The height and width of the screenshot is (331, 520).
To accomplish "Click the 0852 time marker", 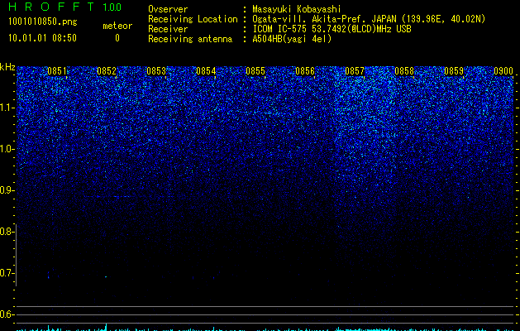I will click(107, 71).
